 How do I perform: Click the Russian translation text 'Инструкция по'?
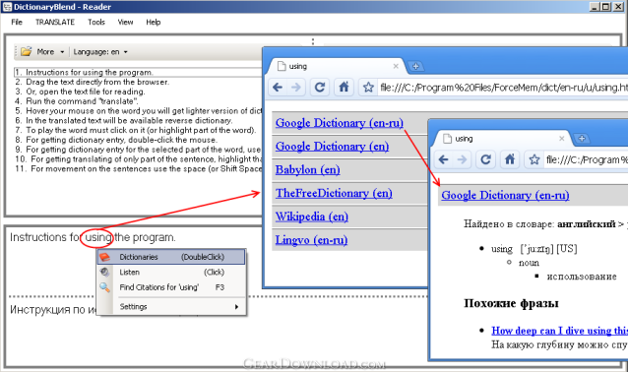pos(52,310)
